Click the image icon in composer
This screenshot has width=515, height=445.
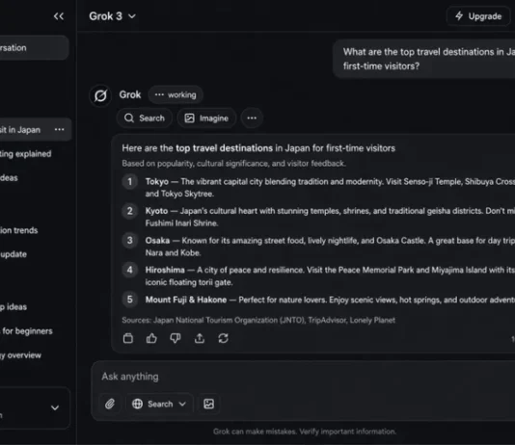[x=209, y=404]
